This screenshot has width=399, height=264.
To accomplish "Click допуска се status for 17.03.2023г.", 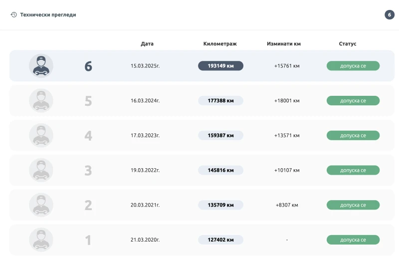I will [353, 135].
